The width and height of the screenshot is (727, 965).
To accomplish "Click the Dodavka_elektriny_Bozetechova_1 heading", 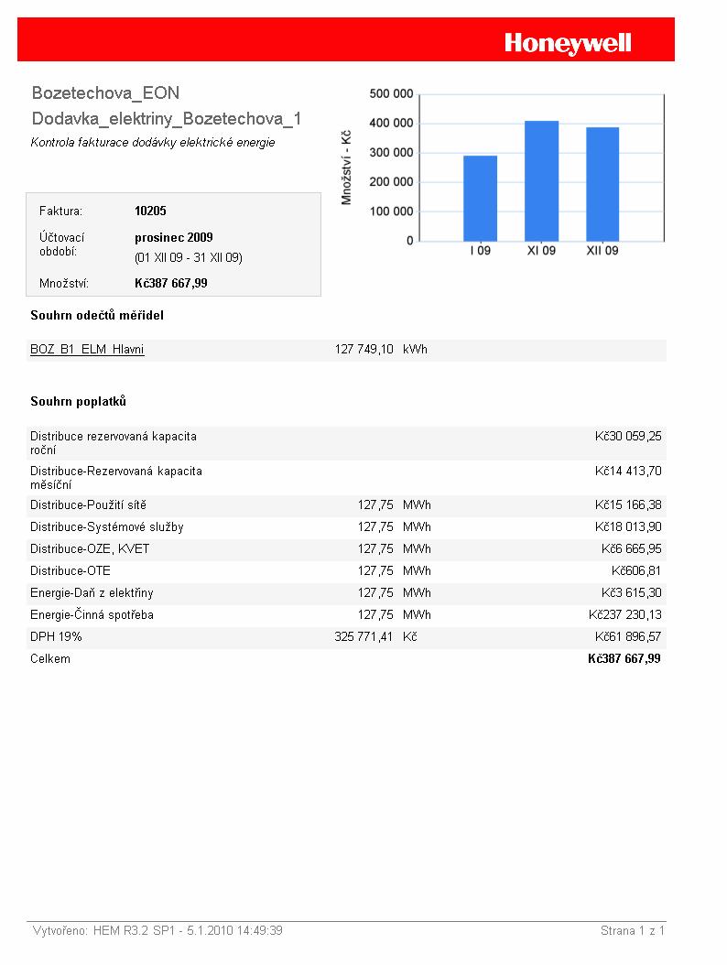I will (x=167, y=119).
